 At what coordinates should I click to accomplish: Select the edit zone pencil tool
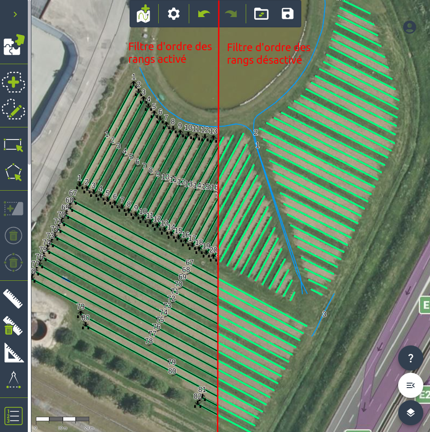click(x=13, y=109)
